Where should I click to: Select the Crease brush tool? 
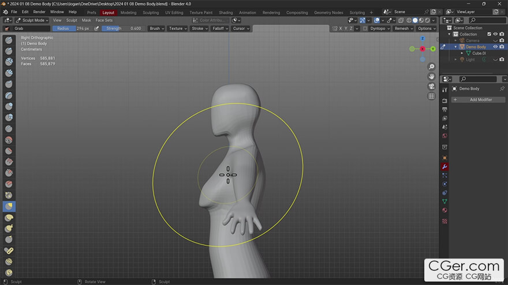point(9,129)
